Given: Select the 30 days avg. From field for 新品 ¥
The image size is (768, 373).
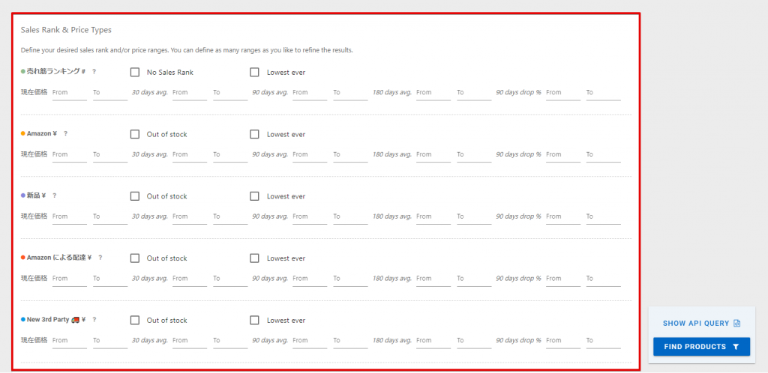Looking at the screenshot, I should click(188, 217).
